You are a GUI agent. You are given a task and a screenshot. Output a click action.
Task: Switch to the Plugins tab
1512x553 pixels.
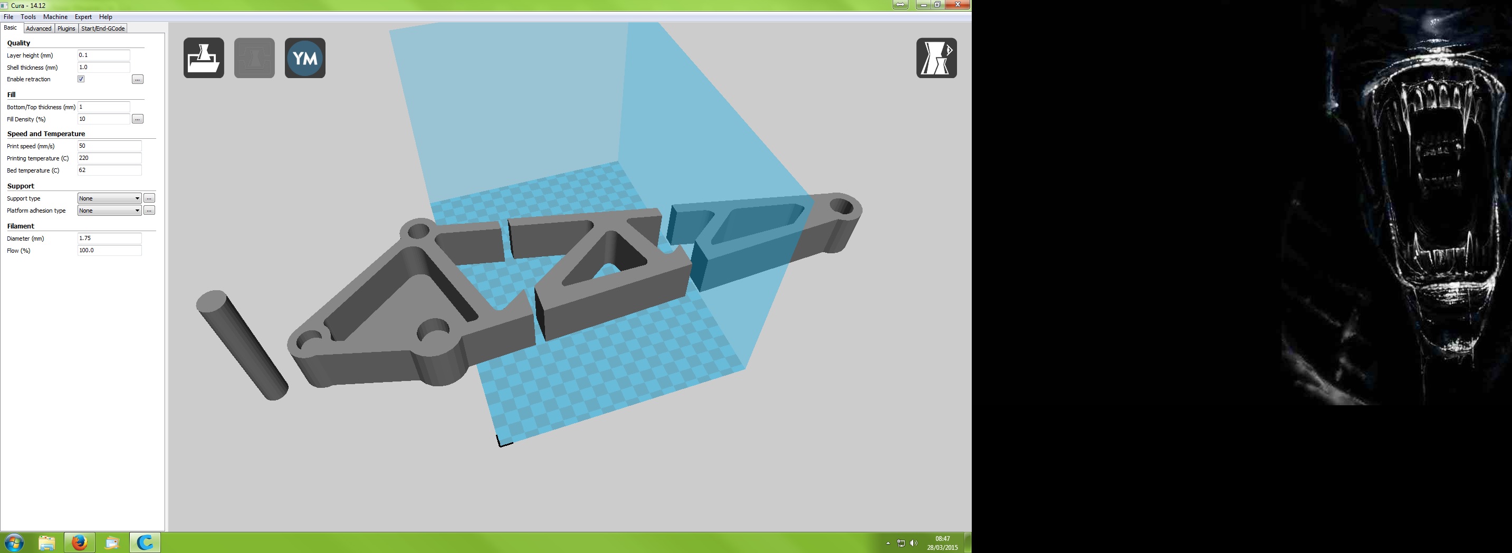pyautogui.click(x=66, y=28)
